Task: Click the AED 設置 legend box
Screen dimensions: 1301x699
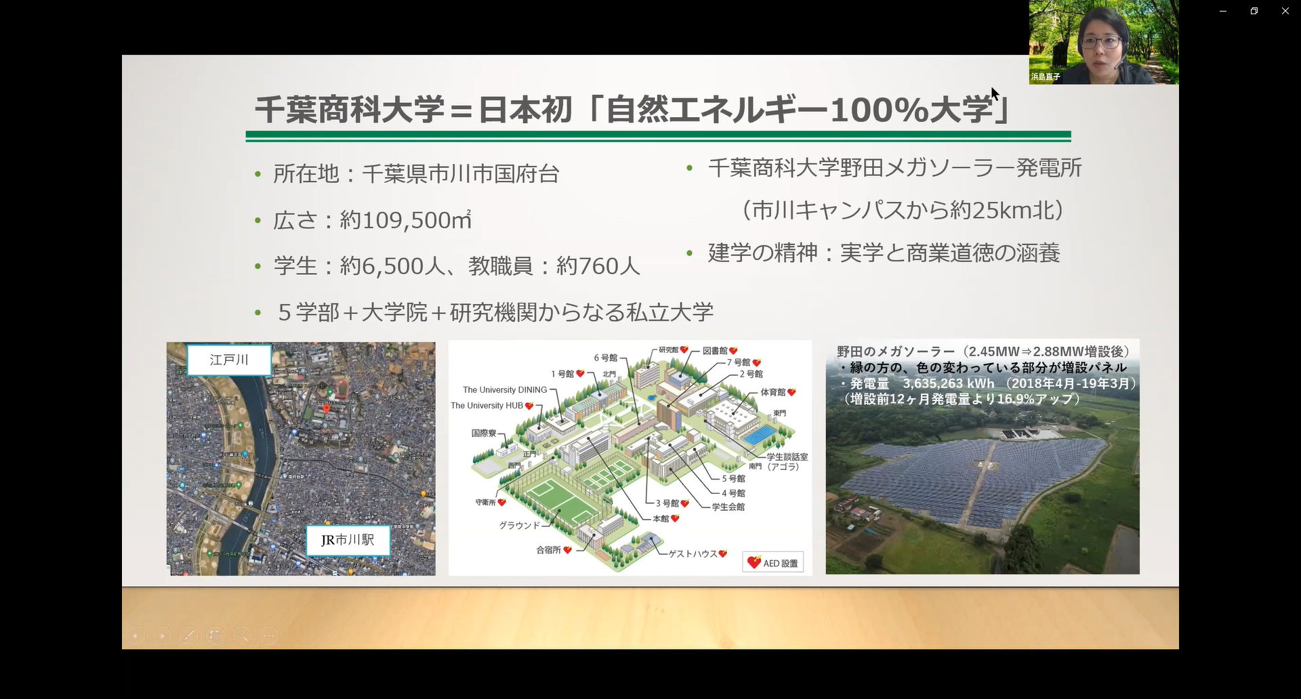Action: [x=773, y=563]
